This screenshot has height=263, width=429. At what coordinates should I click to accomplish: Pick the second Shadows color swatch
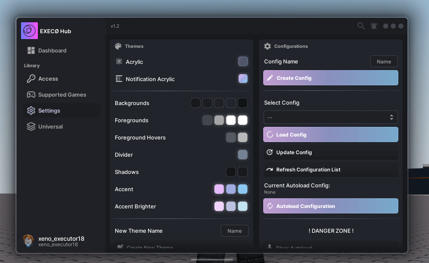243,172
